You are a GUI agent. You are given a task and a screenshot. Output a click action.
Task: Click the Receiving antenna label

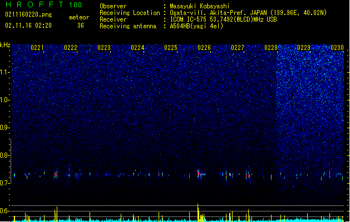click(128, 26)
